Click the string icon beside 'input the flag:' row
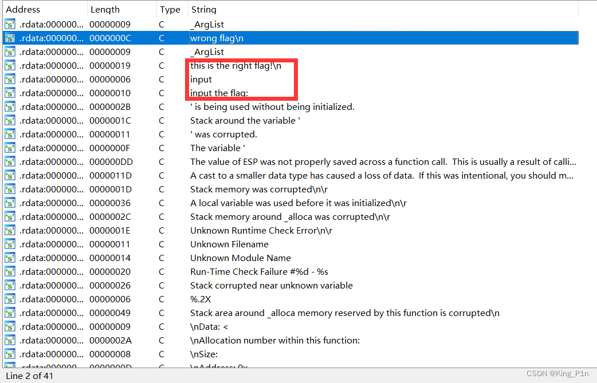The width and height of the screenshot is (597, 383). coord(10,93)
